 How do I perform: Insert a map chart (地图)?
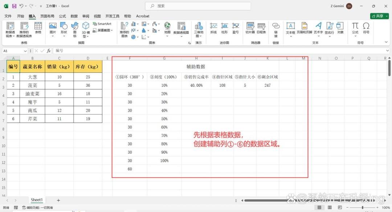point(167,29)
